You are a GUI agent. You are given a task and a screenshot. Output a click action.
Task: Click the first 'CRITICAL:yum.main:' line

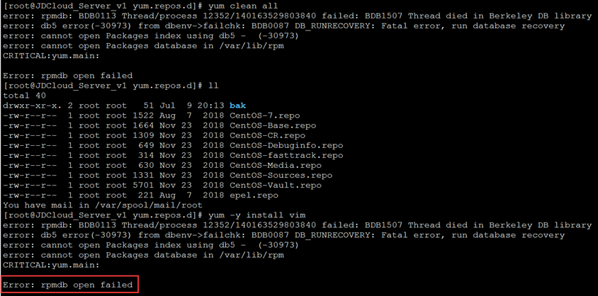pos(51,56)
